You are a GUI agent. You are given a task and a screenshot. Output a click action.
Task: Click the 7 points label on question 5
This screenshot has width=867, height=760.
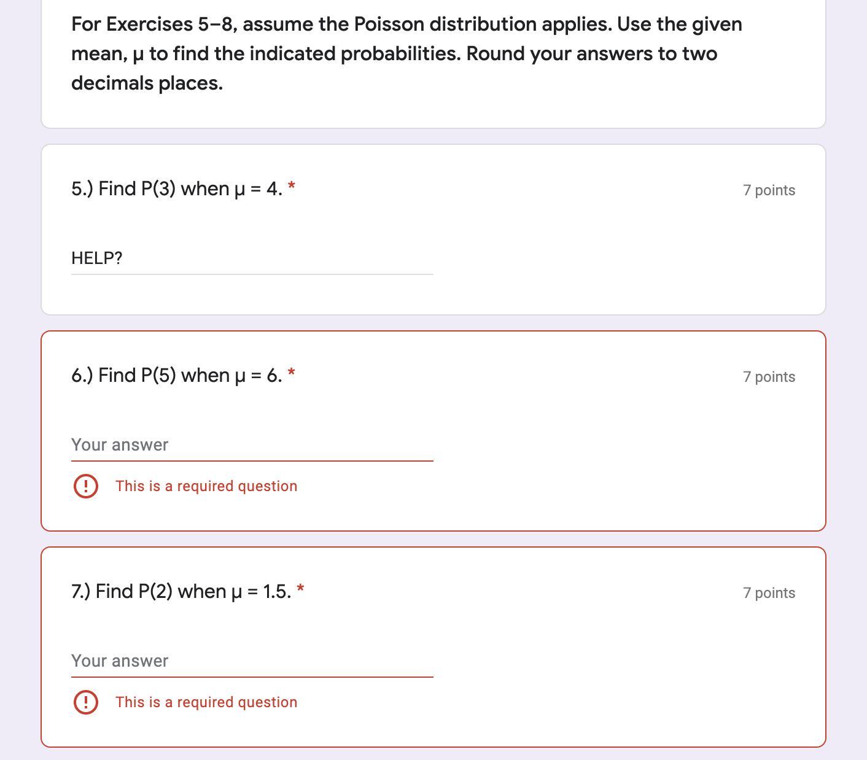click(x=769, y=190)
